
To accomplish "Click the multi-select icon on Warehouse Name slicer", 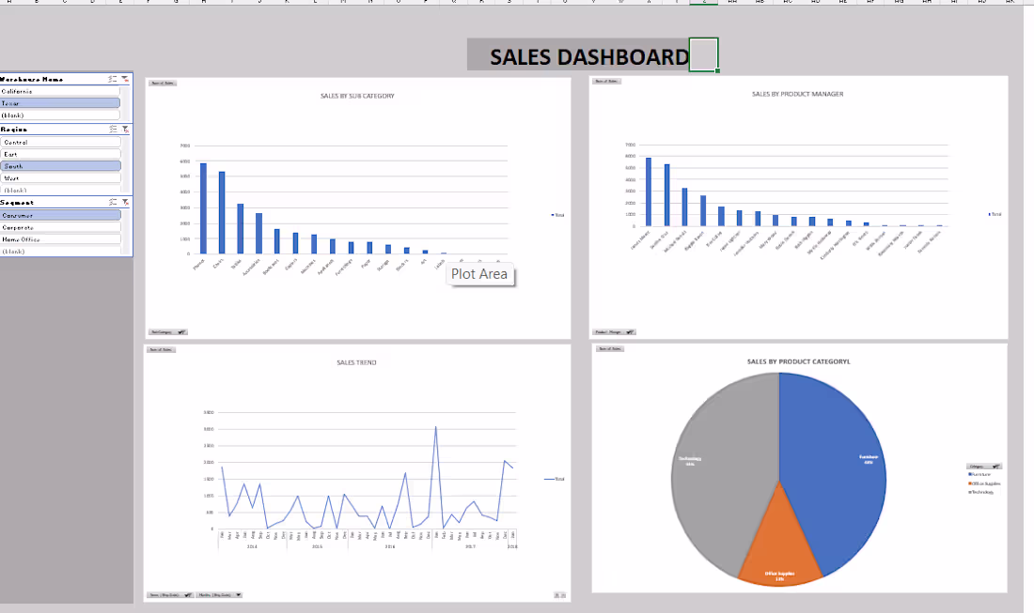I will tap(111, 79).
